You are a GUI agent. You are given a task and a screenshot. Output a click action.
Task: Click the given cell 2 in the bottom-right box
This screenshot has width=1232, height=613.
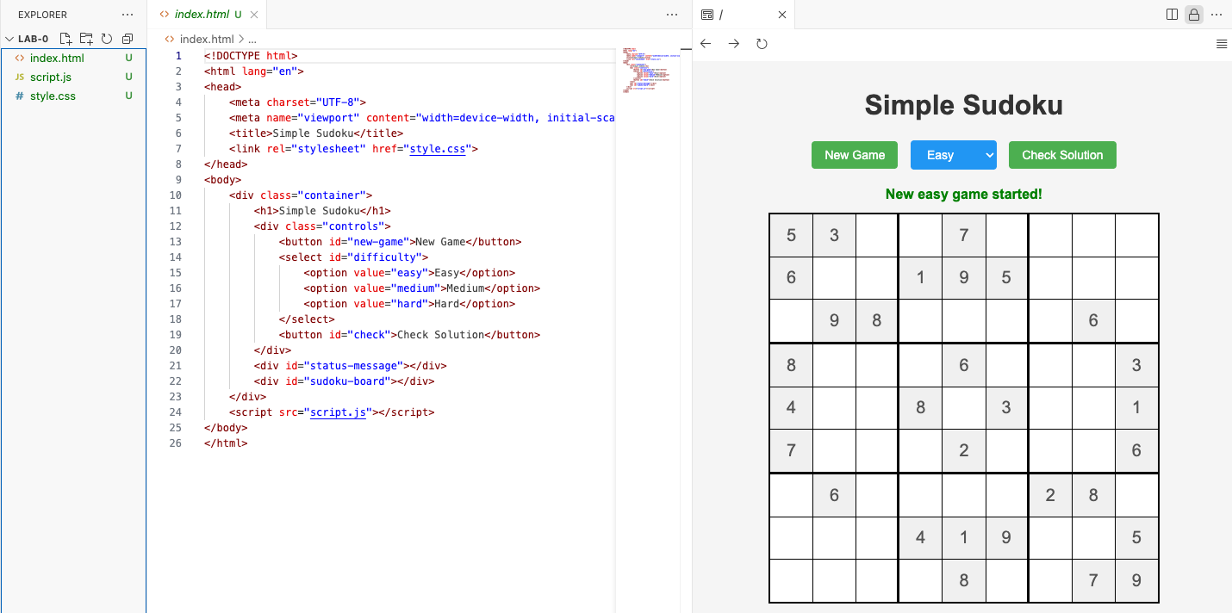click(1050, 495)
